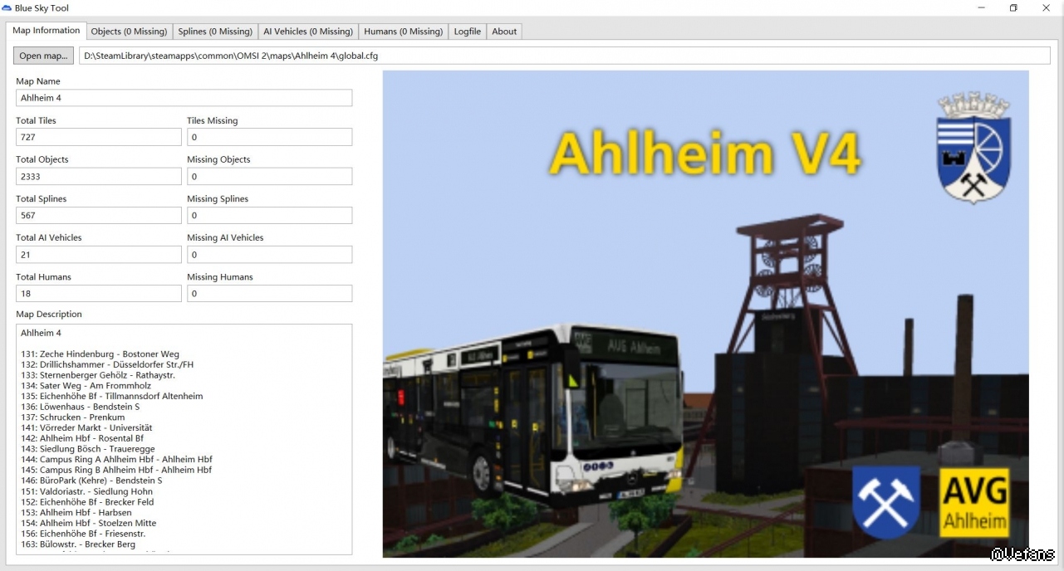Click the 'Ahlheim 4' description heading line
1064x571 pixels.
pos(41,333)
